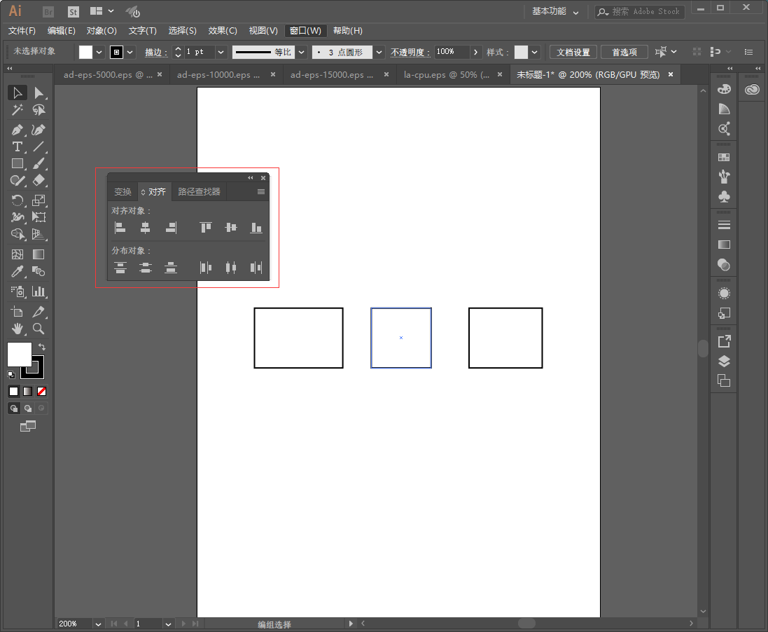Apply vertical distribute center in Align panel
The image size is (768, 632).
click(x=146, y=268)
